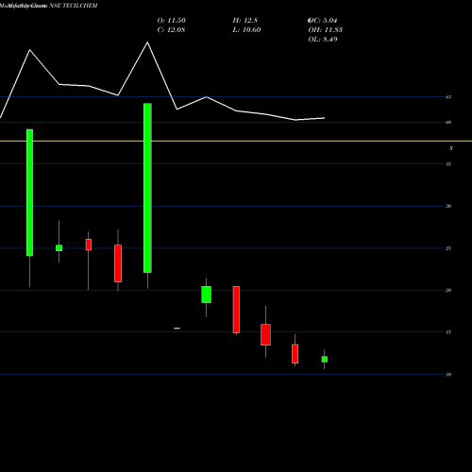Click the small green candle near 25
472x472 pixels.
pos(59,248)
